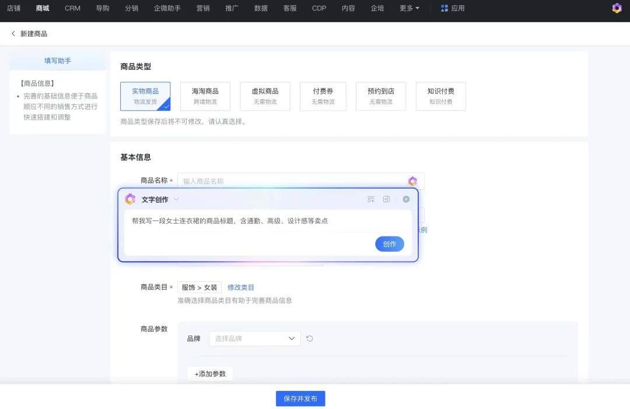
Task: Close the 文字创作 popup panel
Action: point(406,199)
